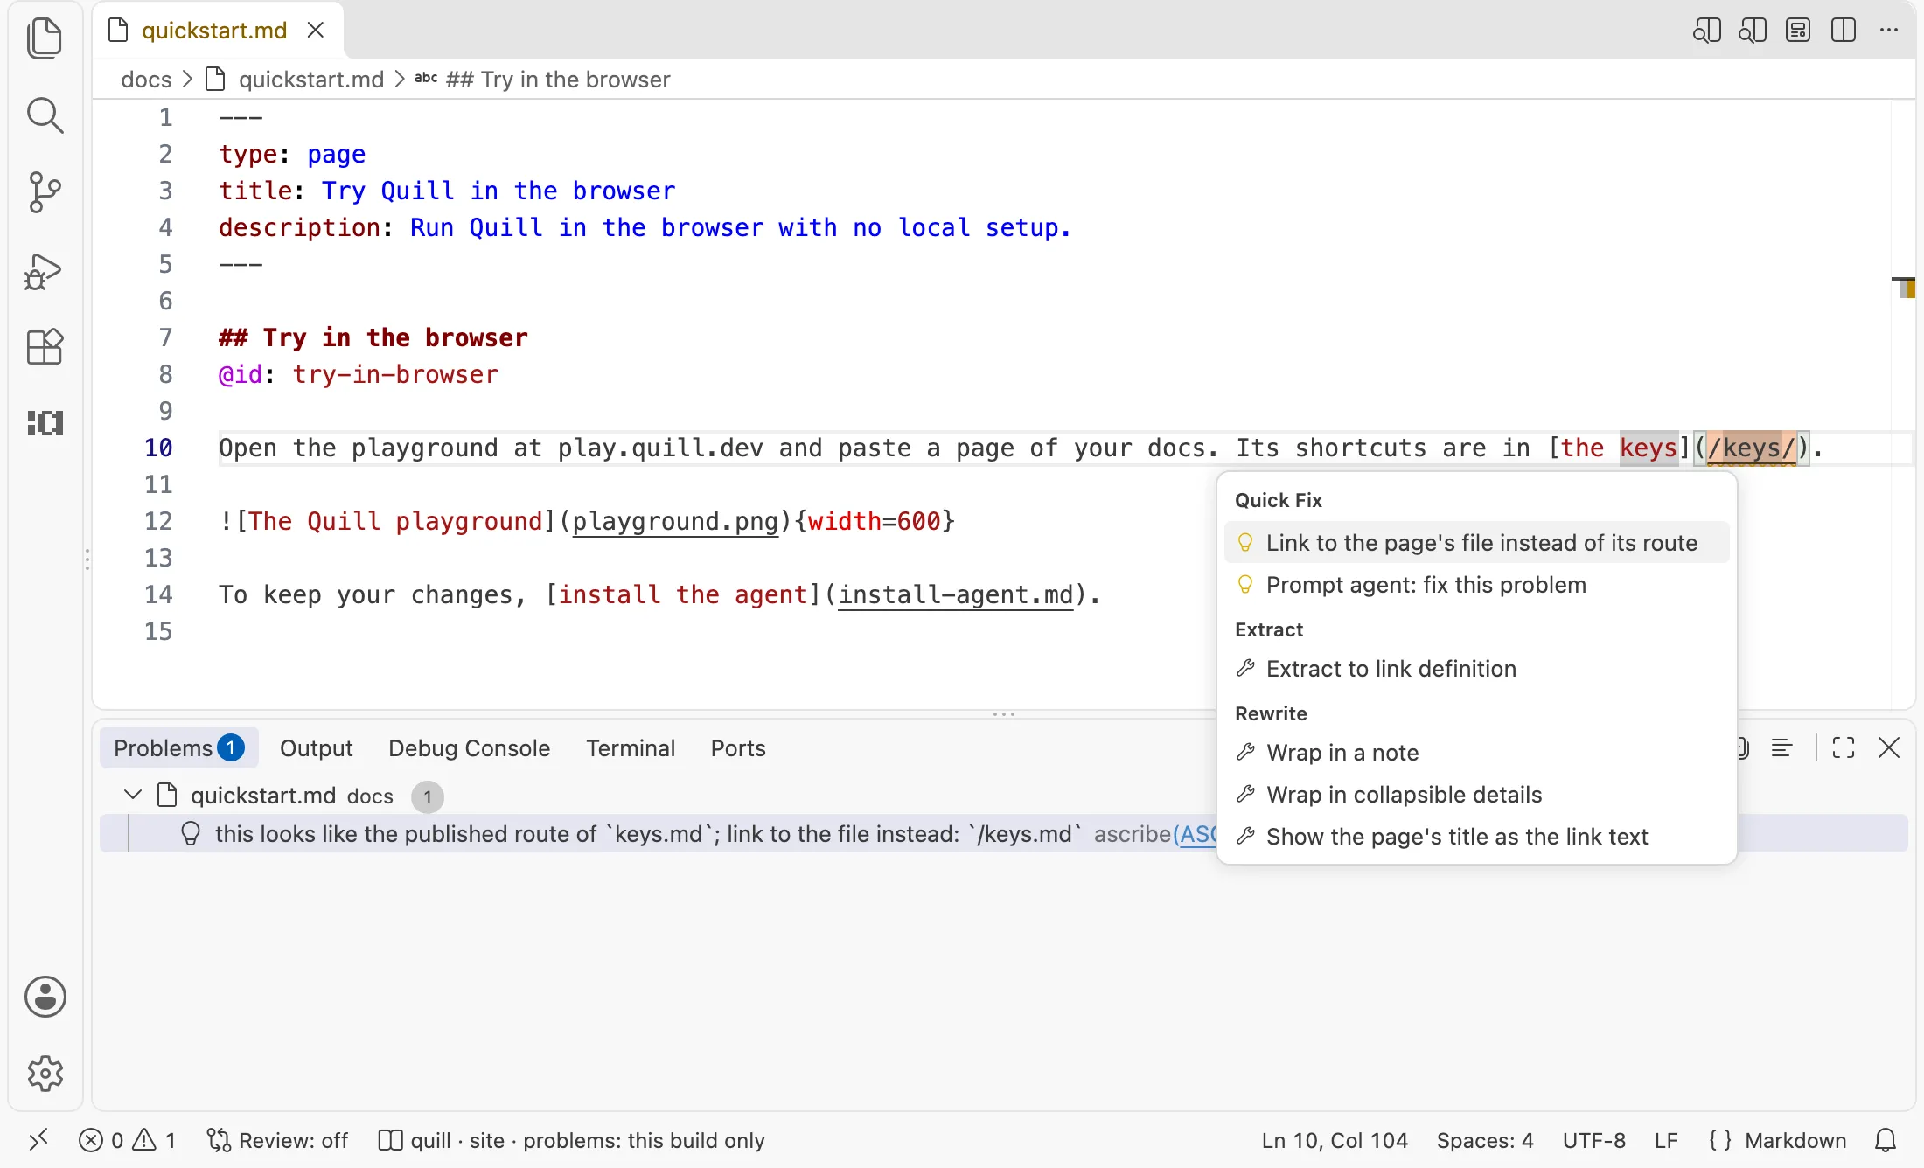Open the Search view
Screen dimensions: 1924x1168
pyautogui.click(x=45, y=115)
